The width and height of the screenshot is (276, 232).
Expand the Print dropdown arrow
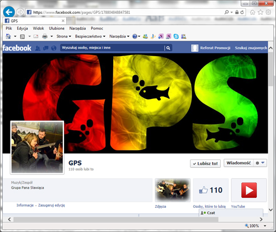click(52, 36)
